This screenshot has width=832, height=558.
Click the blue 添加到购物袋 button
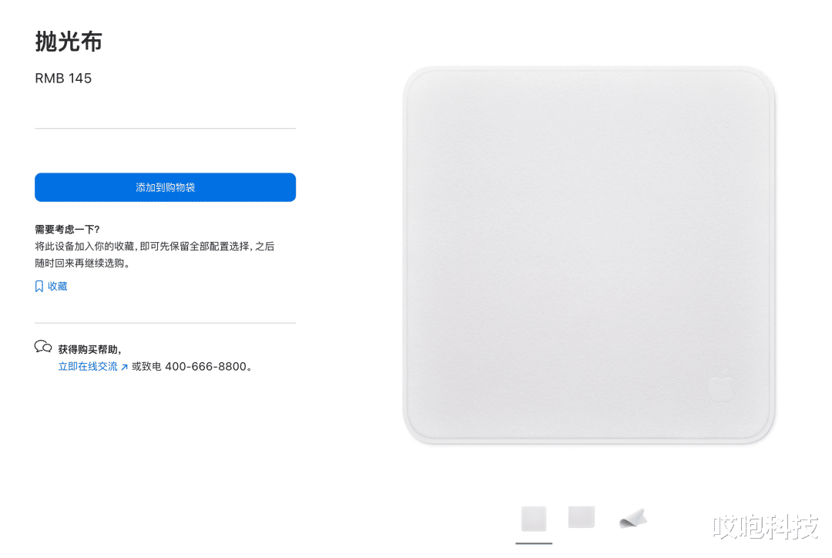click(x=165, y=187)
